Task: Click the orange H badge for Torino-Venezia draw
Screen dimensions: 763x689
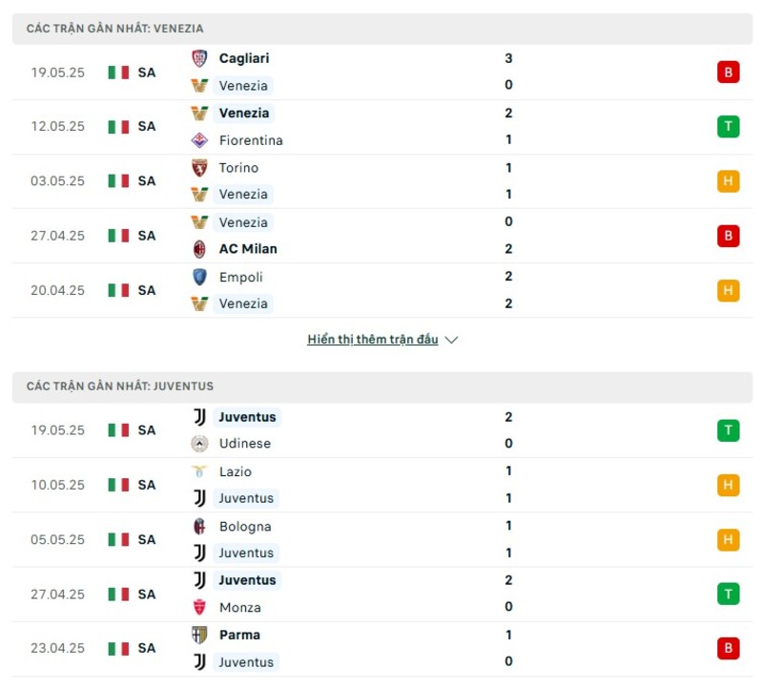Action: [x=731, y=180]
